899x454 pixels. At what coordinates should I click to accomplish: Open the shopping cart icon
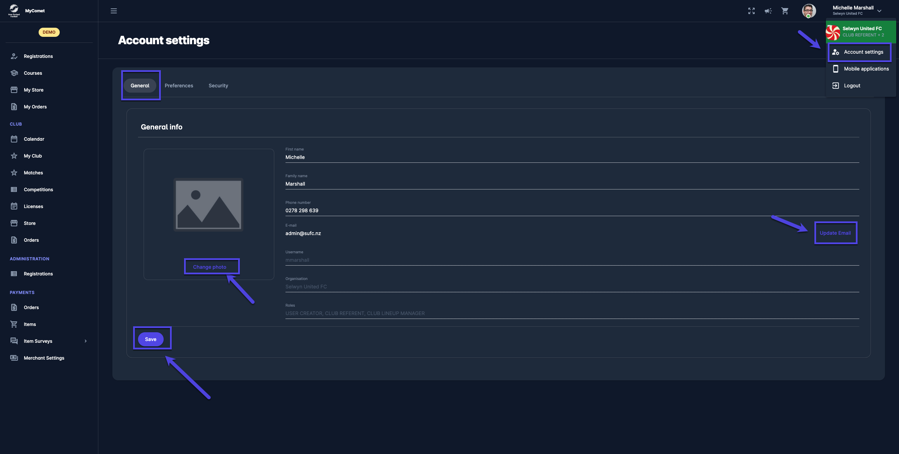pyautogui.click(x=785, y=11)
